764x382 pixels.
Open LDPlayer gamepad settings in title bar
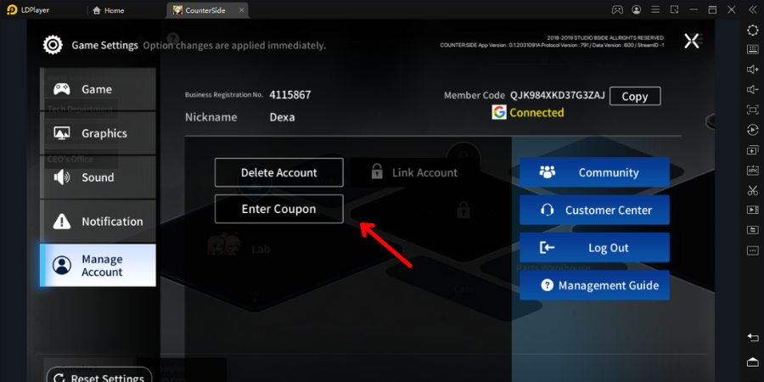point(617,9)
